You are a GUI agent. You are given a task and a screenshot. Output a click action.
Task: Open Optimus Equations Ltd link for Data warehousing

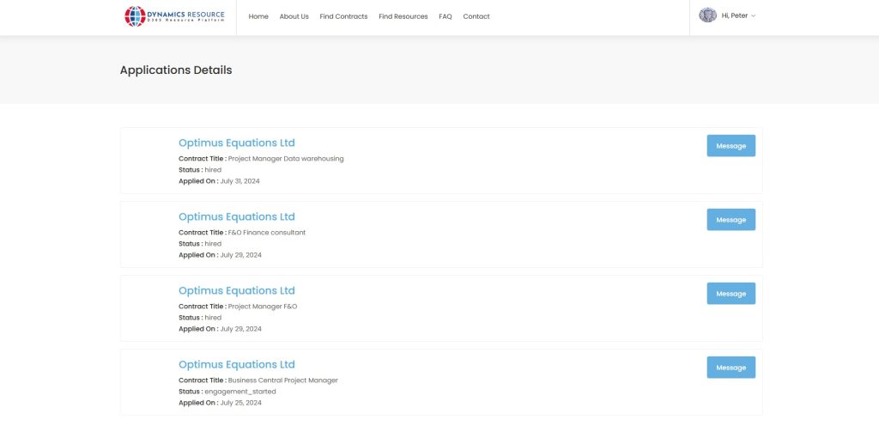pyautogui.click(x=236, y=143)
